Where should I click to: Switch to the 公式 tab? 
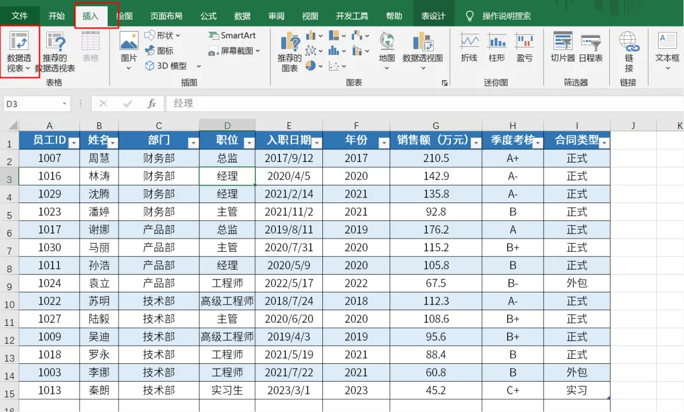[x=208, y=16]
